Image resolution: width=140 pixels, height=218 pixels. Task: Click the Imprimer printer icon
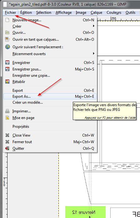(7, 111)
